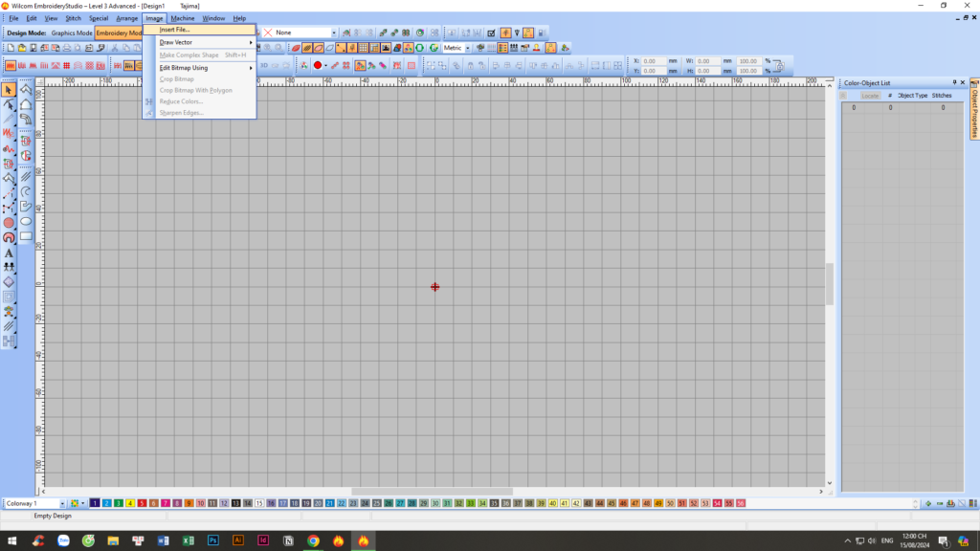Image resolution: width=980 pixels, height=551 pixels.
Task: Select the arrow Select Object tool
Action: click(x=9, y=90)
